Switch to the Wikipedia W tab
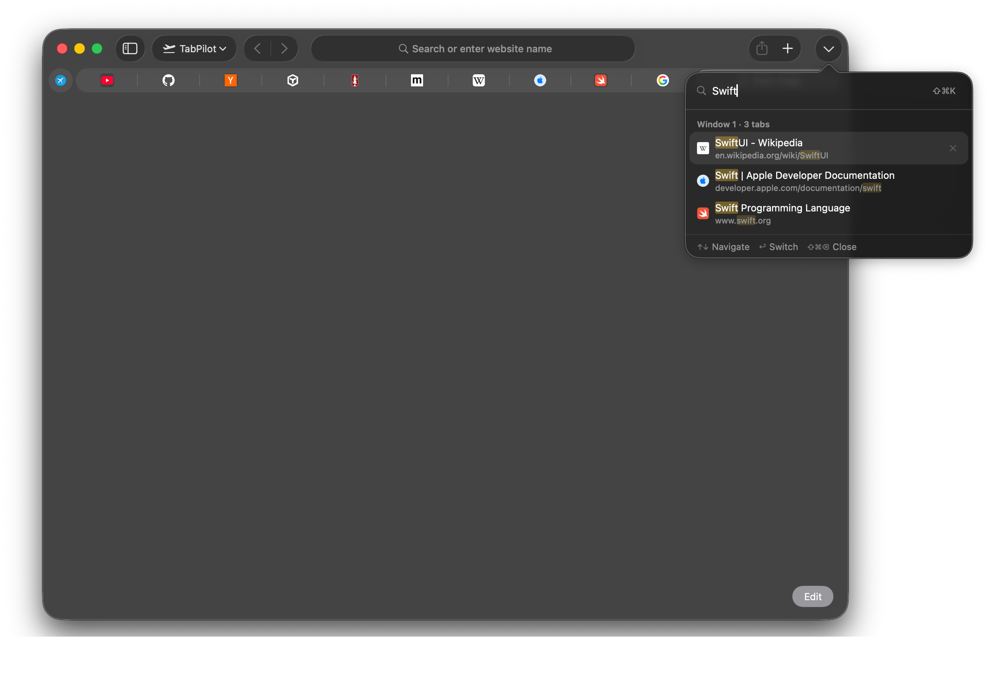 pos(478,80)
